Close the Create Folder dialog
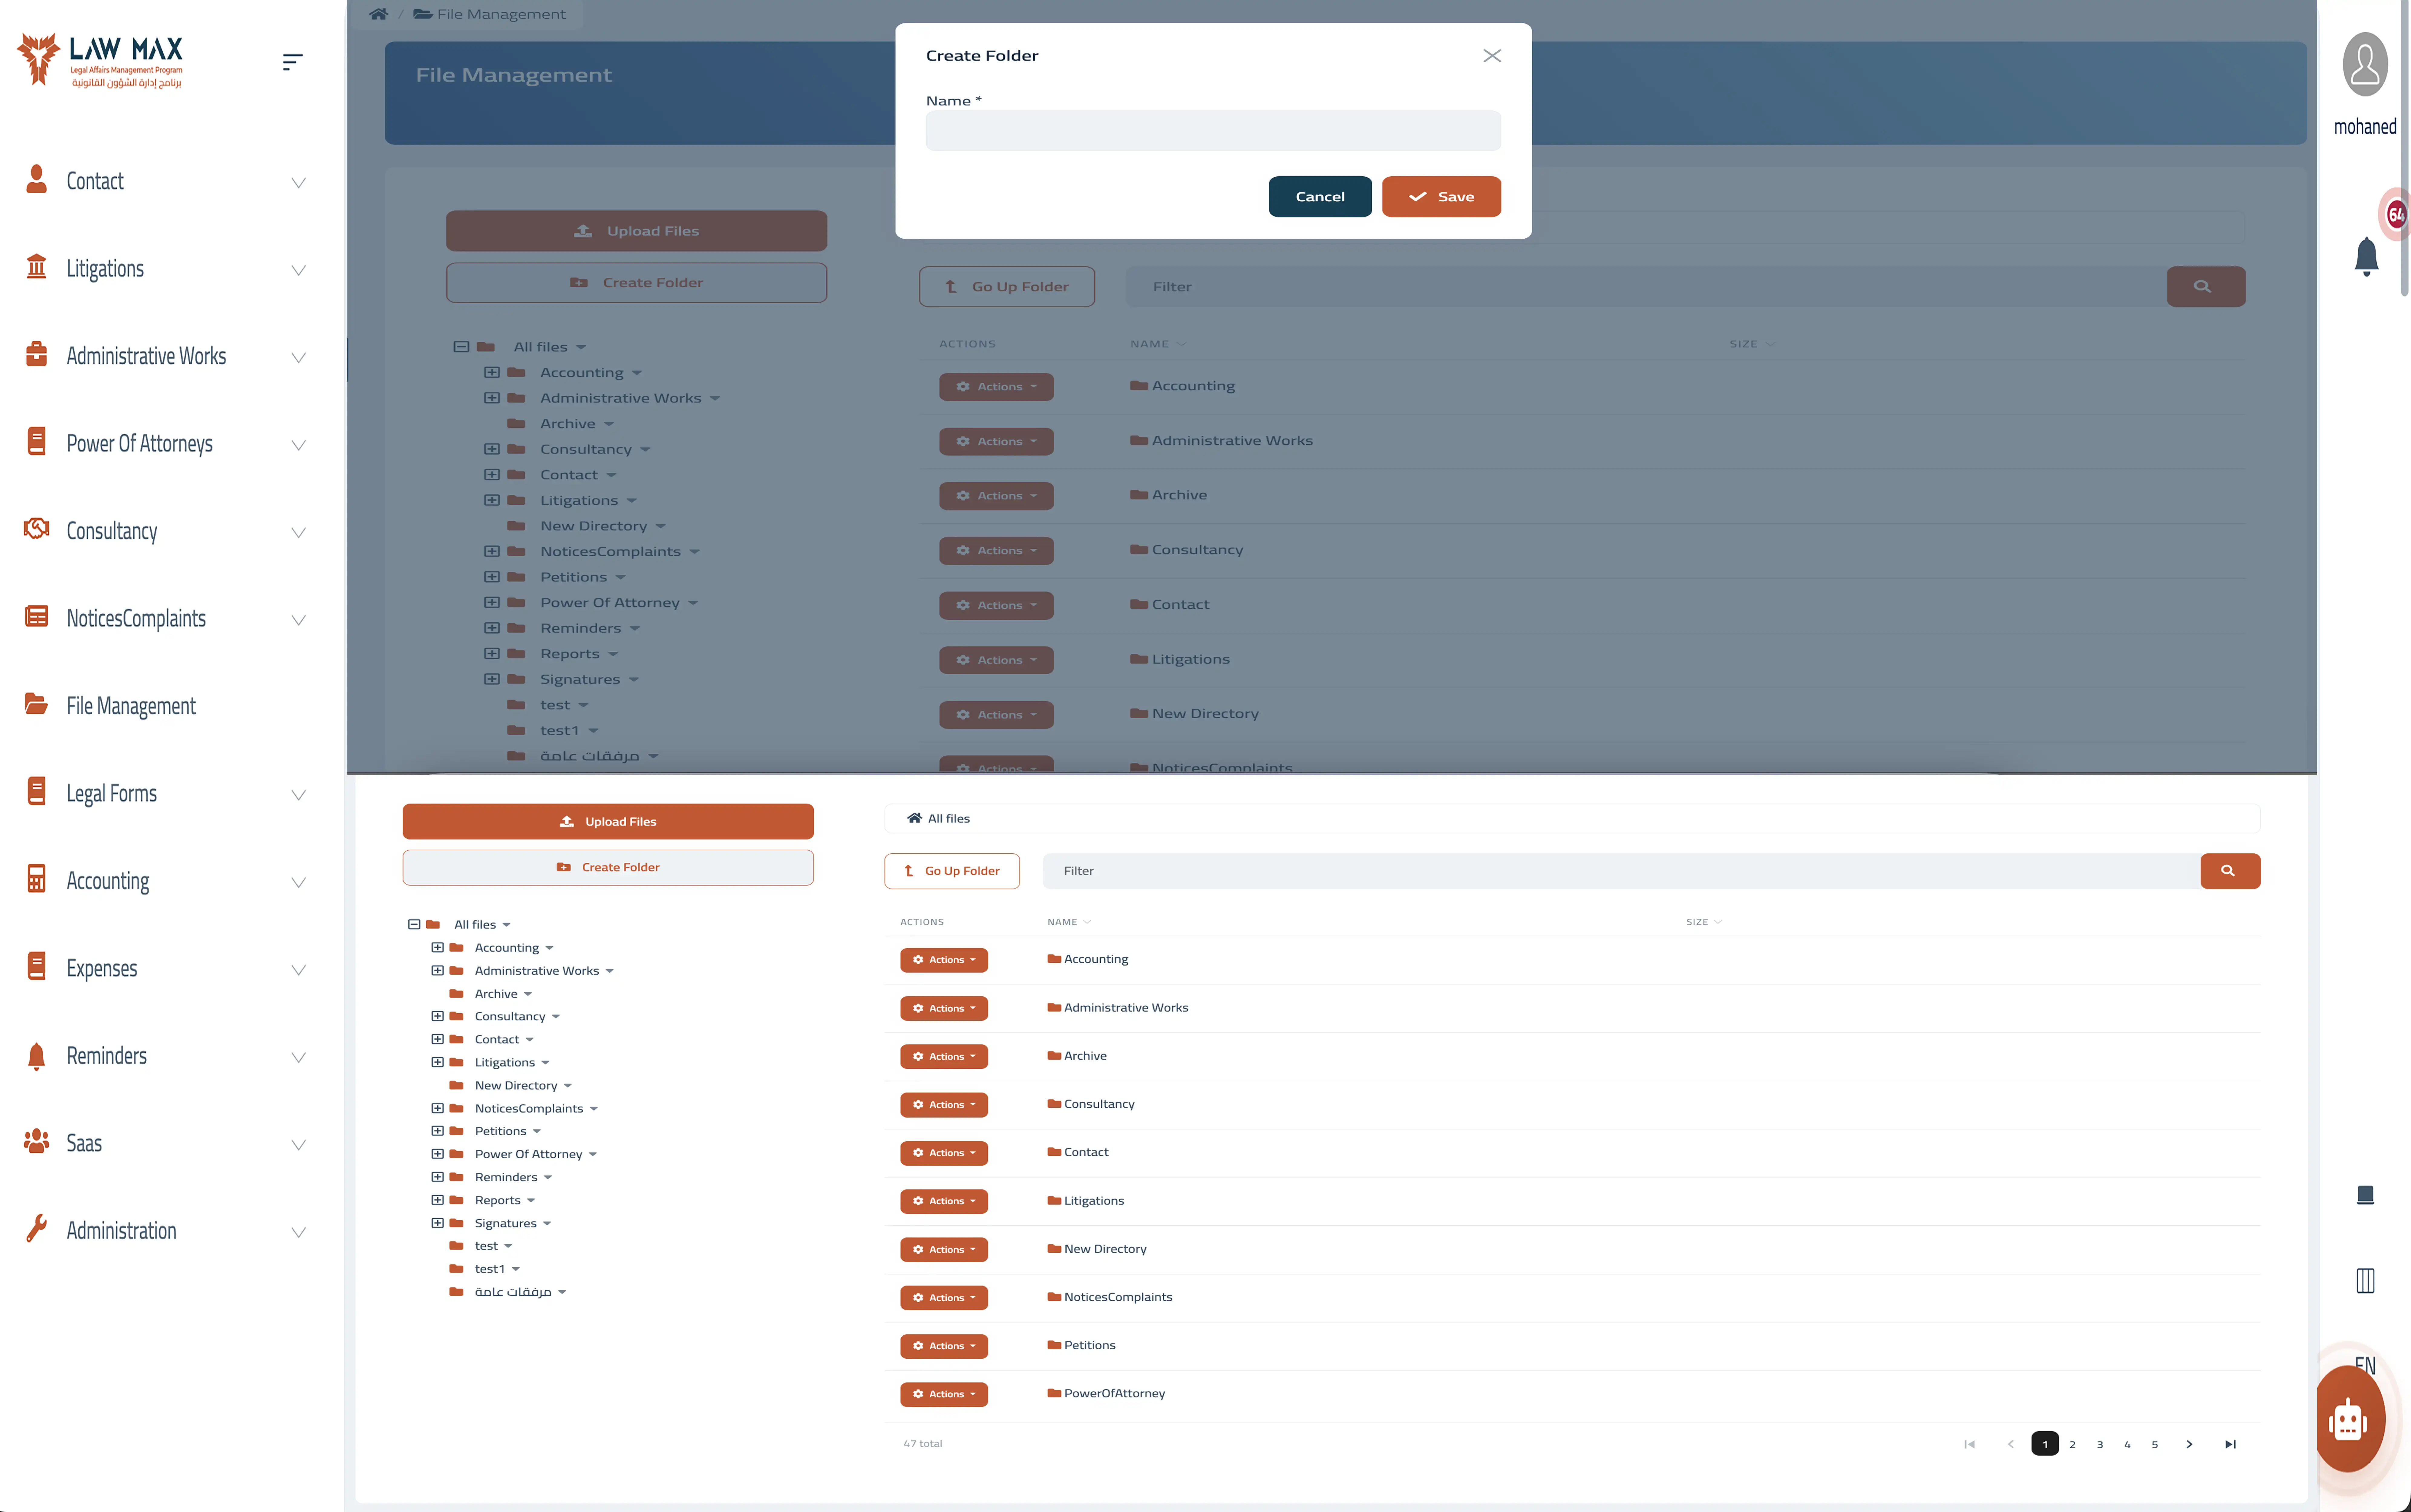The height and width of the screenshot is (1512, 2411). coord(1492,56)
